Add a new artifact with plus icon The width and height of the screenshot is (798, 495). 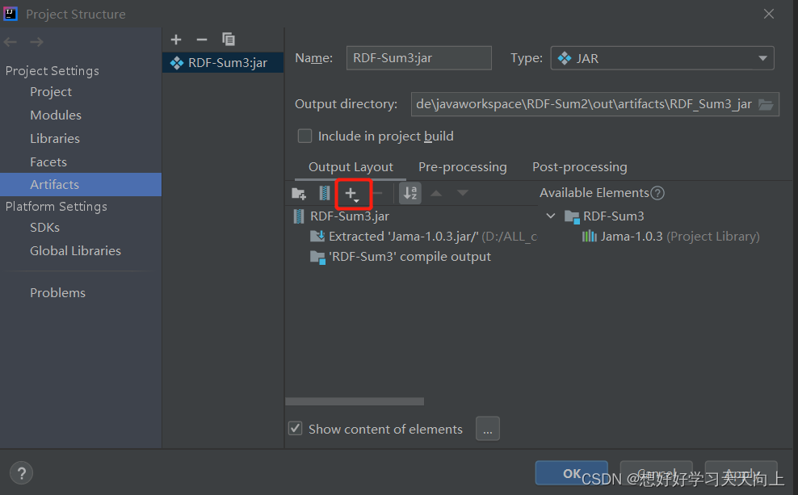tap(176, 40)
